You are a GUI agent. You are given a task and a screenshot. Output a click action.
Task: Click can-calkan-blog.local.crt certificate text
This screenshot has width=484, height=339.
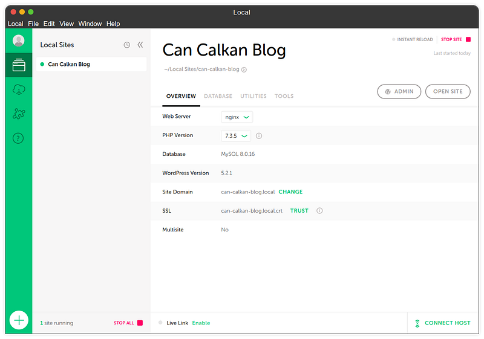click(252, 211)
